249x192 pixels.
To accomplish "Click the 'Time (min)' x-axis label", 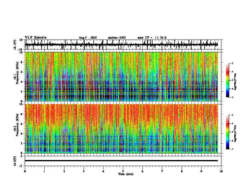I will click(126, 174).
